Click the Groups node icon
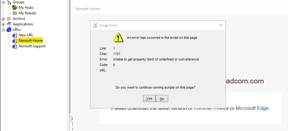This screenshot has width=288, height=131. 9,2
